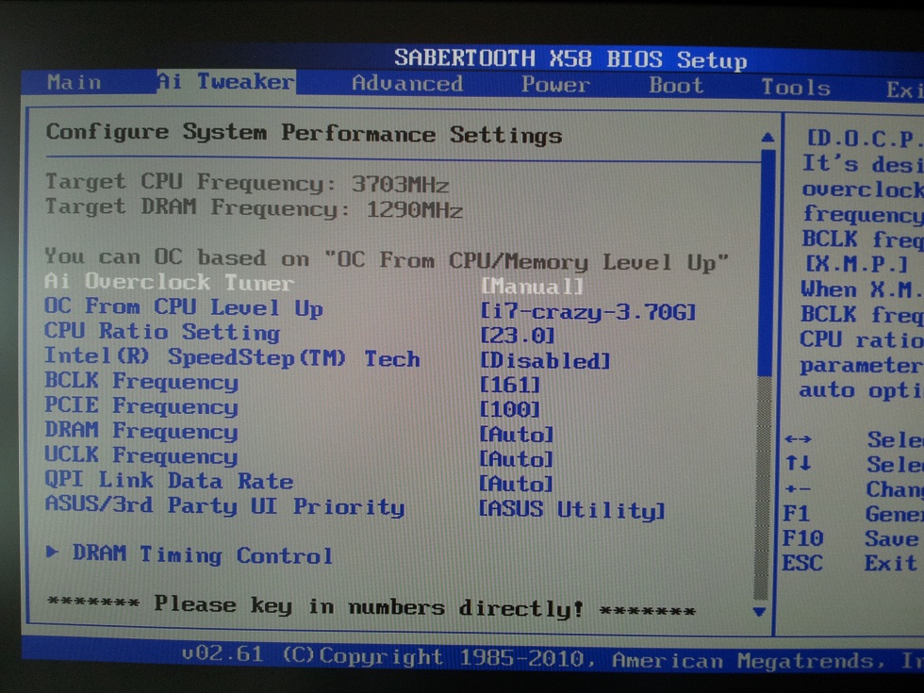The width and height of the screenshot is (924, 693).
Task: Click the [X.M.P.] help text entry
Action: click(x=857, y=263)
